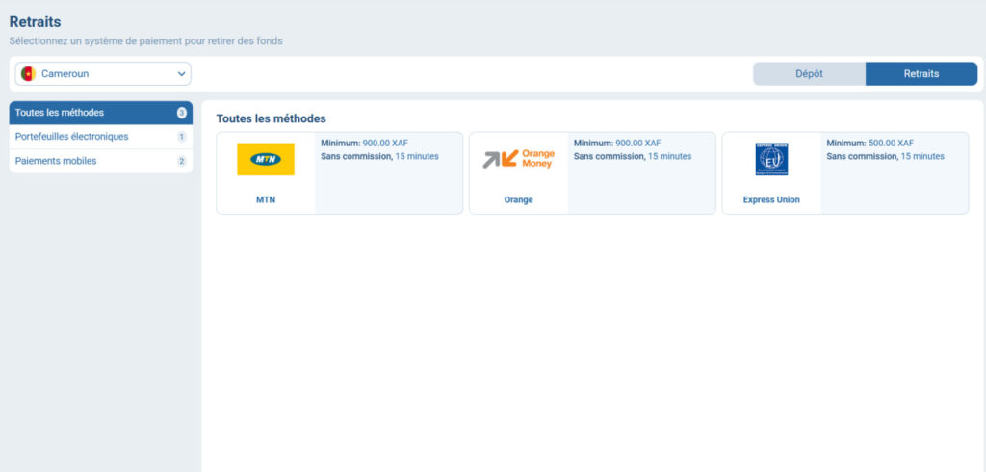Click Orange's Minimum: 900.00 XAF text
986x472 pixels.
click(617, 143)
